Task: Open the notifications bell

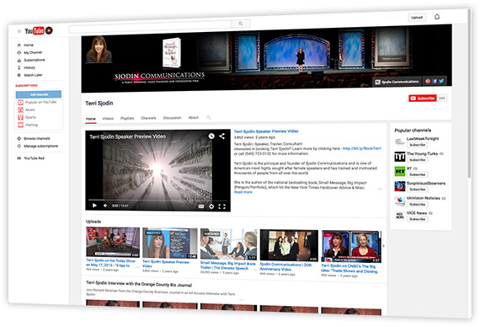Action: [x=437, y=17]
